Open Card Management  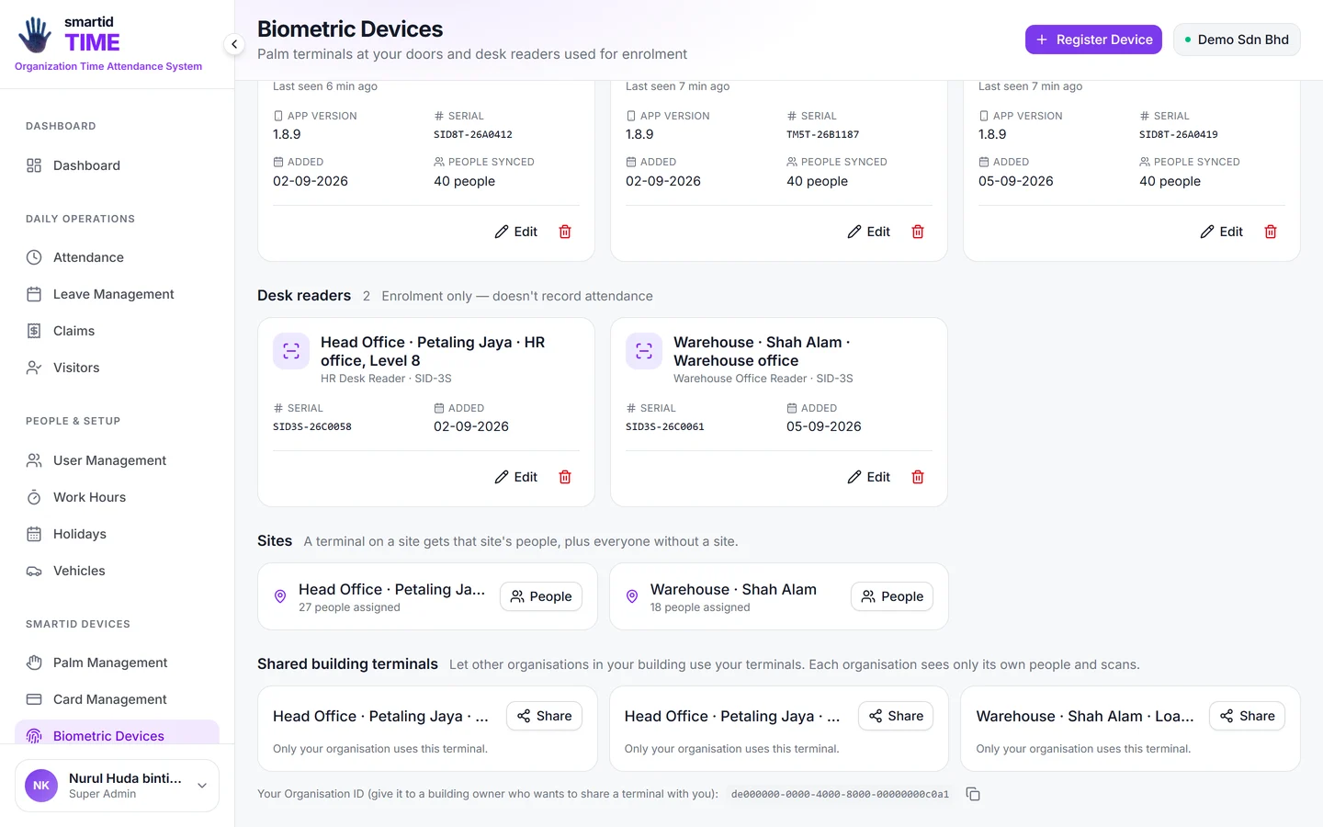click(117, 699)
